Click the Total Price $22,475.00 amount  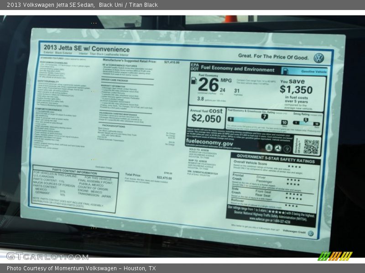point(164,178)
